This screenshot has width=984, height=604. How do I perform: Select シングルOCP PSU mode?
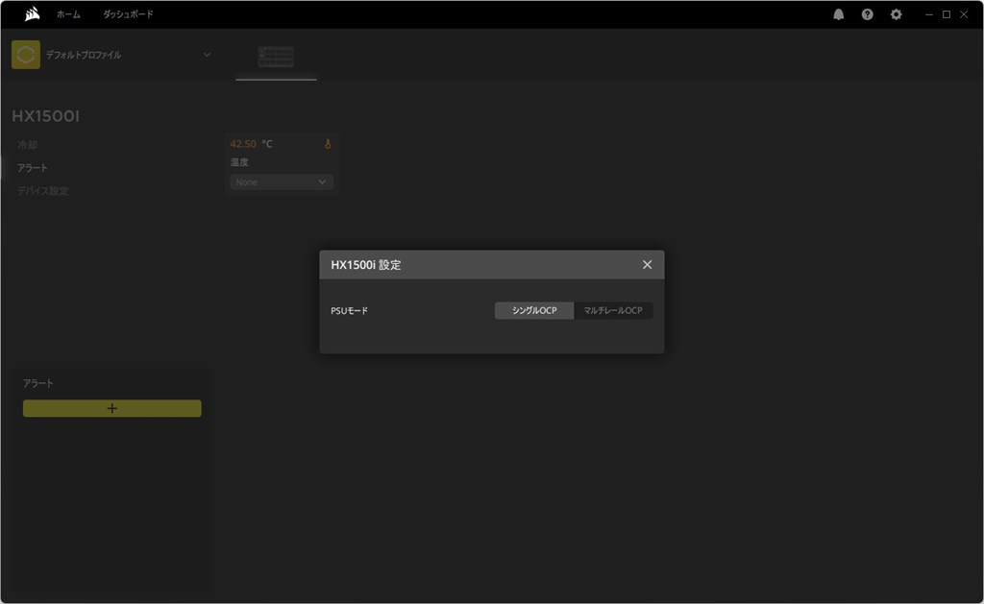[x=534, y=310]
